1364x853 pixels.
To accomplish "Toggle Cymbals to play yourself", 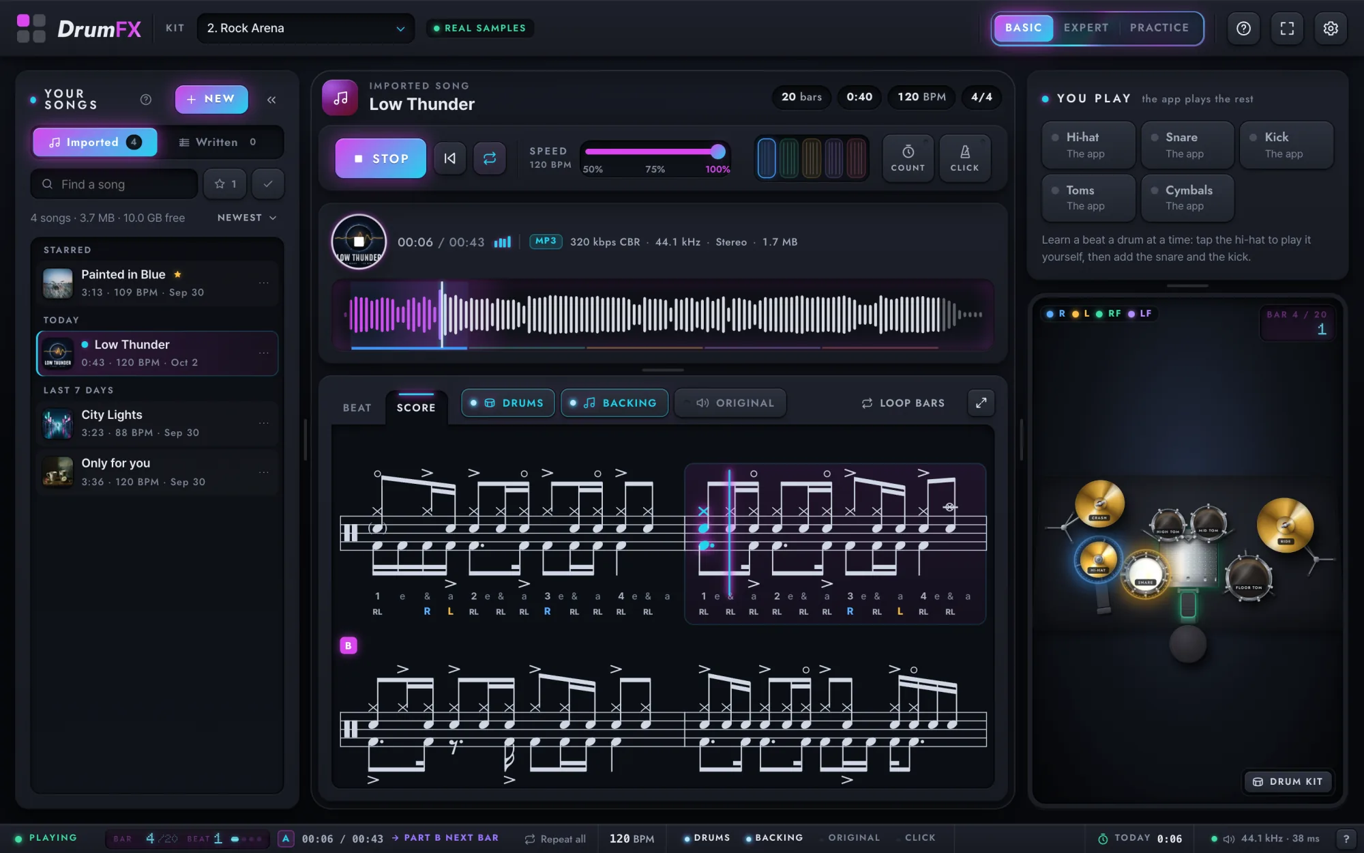I will point(1187,197).
